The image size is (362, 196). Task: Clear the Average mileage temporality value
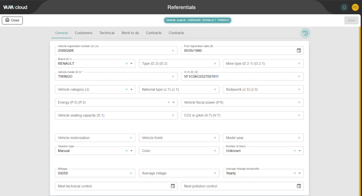tap(295, 173)
